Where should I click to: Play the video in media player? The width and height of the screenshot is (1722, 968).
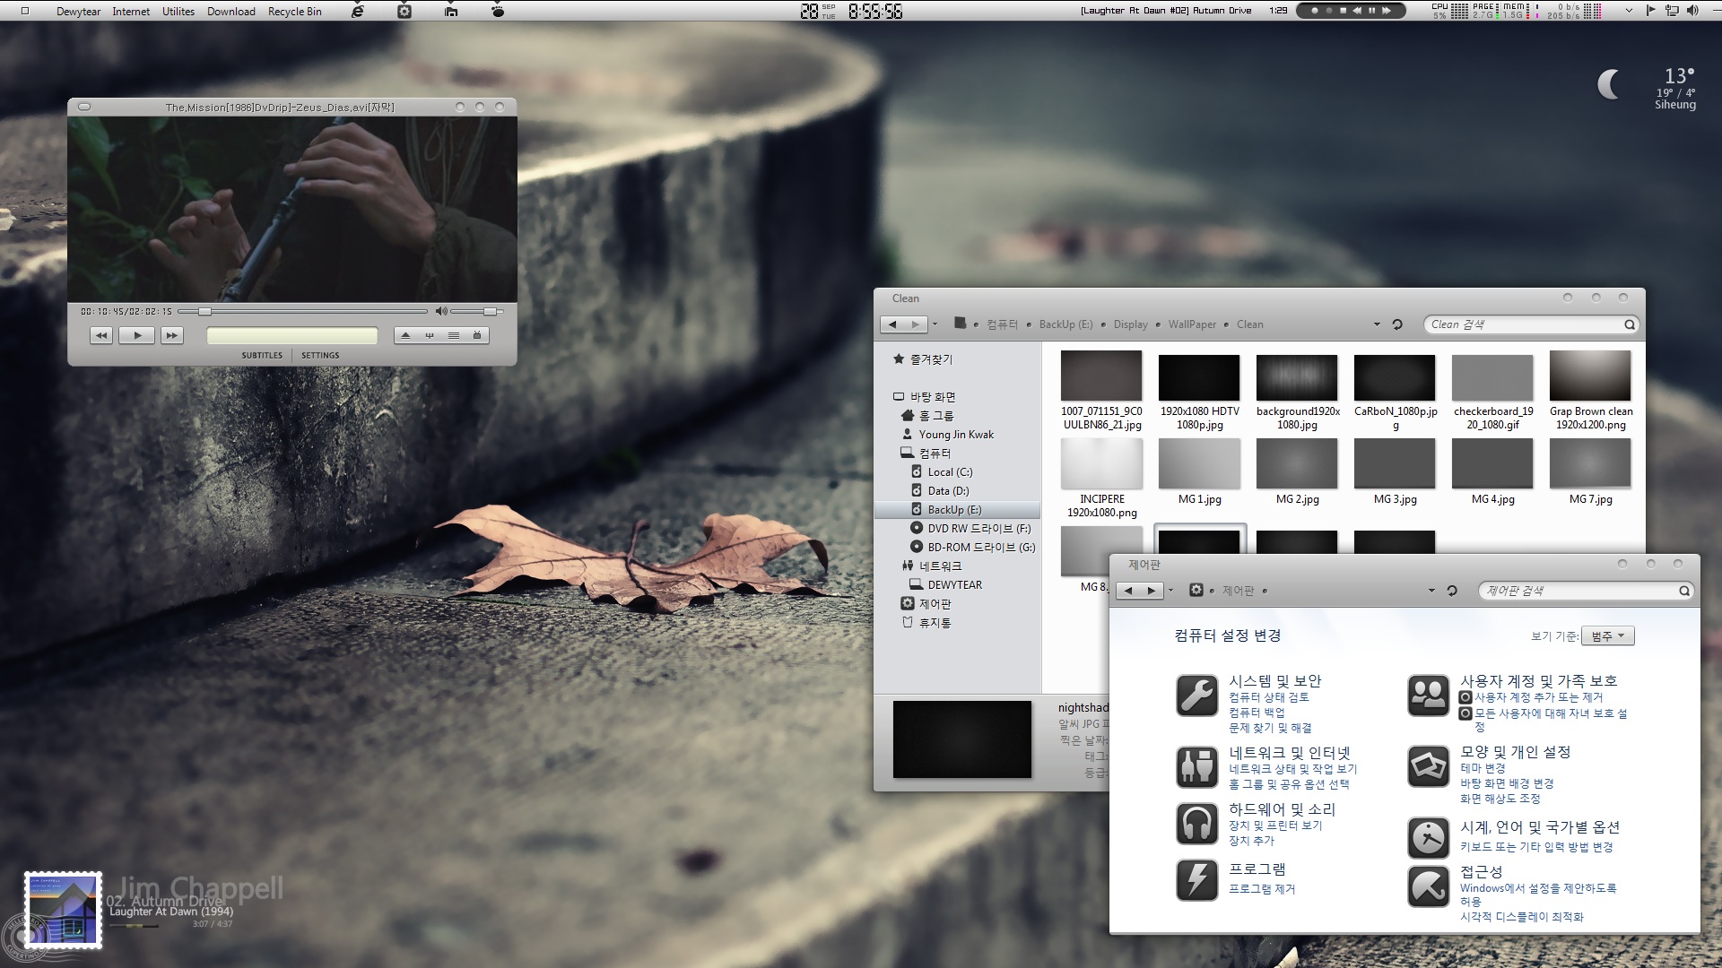(136, 335)
